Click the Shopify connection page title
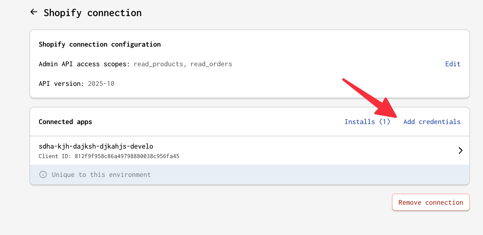 pyautogui.click(x=93, y=13)
